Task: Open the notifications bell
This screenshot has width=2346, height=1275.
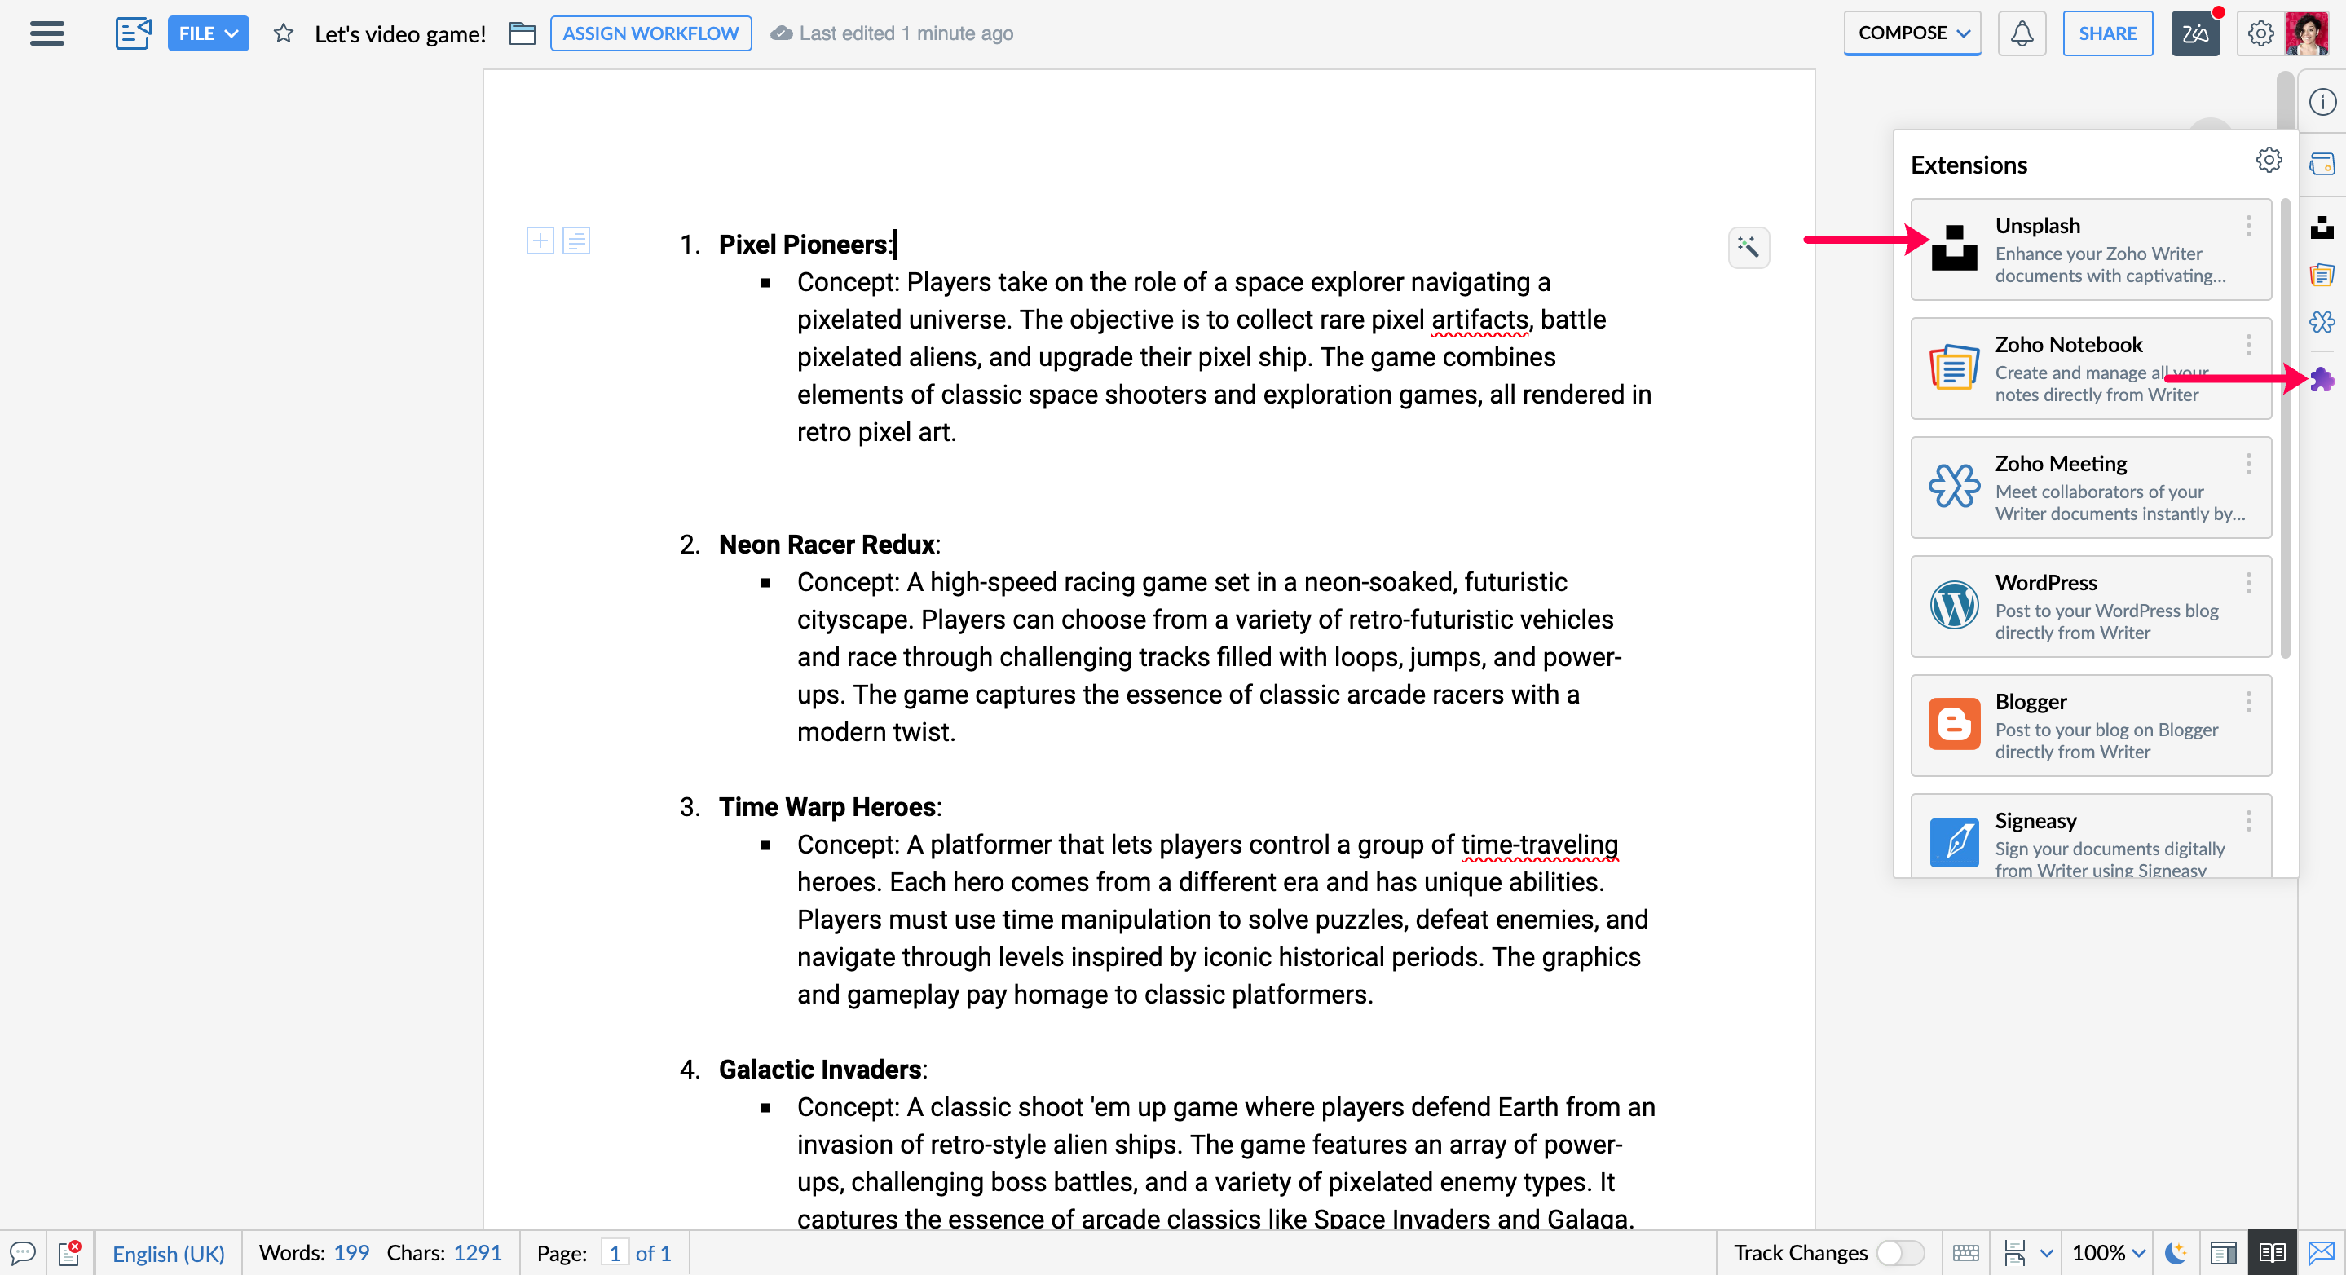Action: point(2021,33)
